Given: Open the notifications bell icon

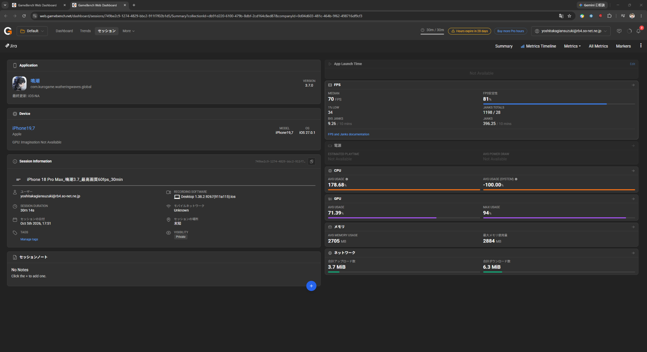Looking at the screenshot, I should pyautogui.click(x=638, y=31).
